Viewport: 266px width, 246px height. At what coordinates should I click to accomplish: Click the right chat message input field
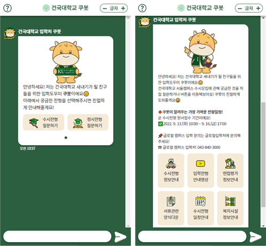pos(192,236)
